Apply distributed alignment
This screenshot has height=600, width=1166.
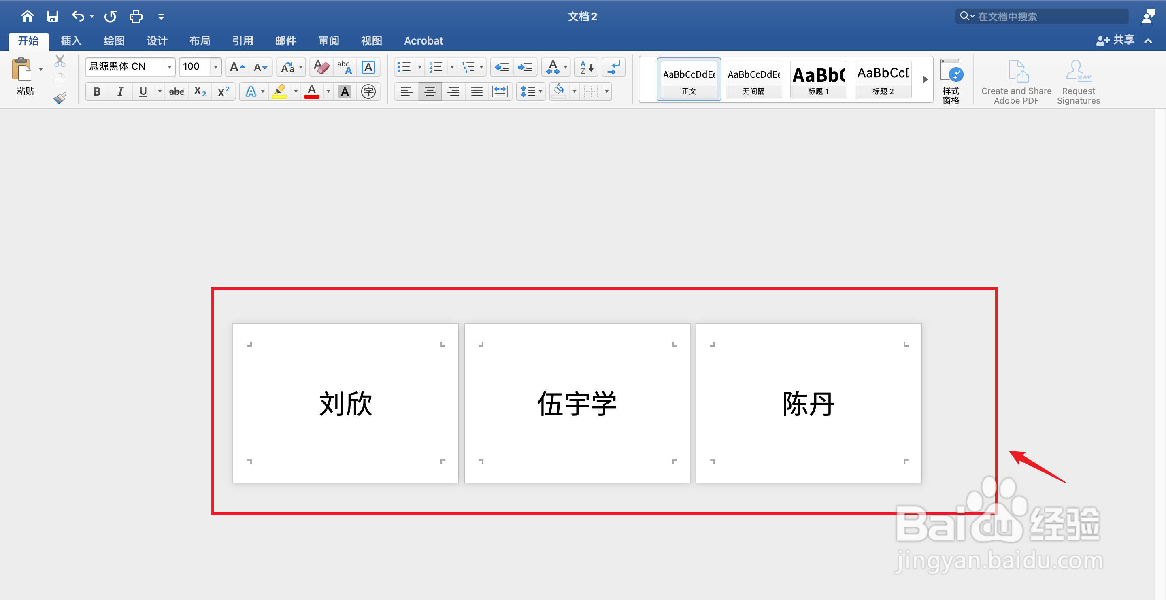(x=500, y=92)
